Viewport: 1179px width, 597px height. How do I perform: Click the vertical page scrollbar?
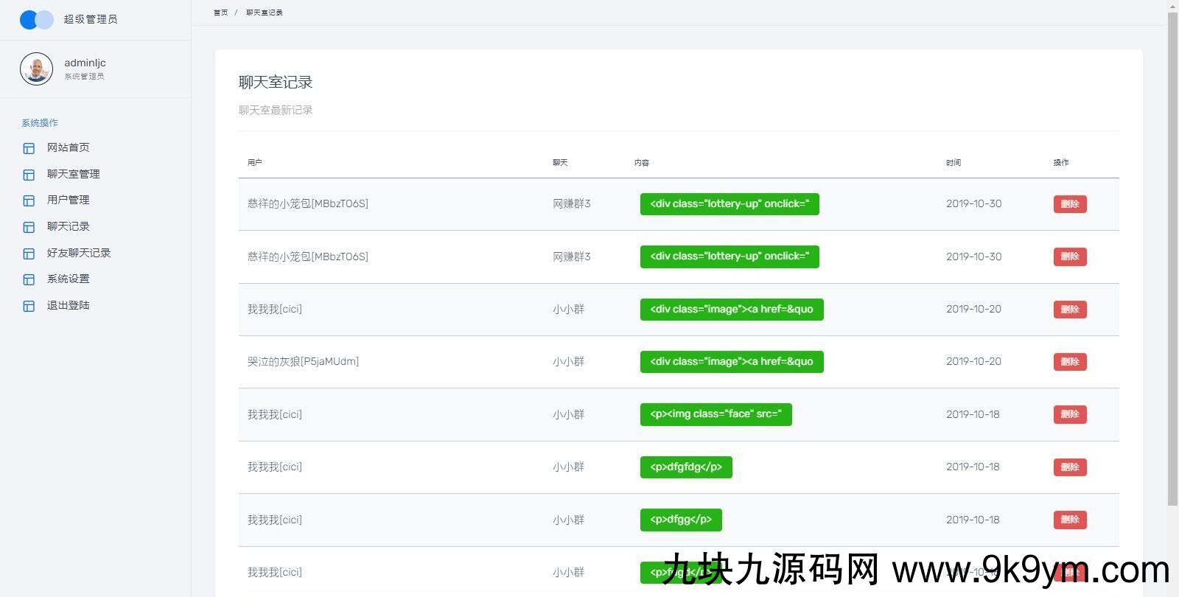click(x=1172, y=258)
